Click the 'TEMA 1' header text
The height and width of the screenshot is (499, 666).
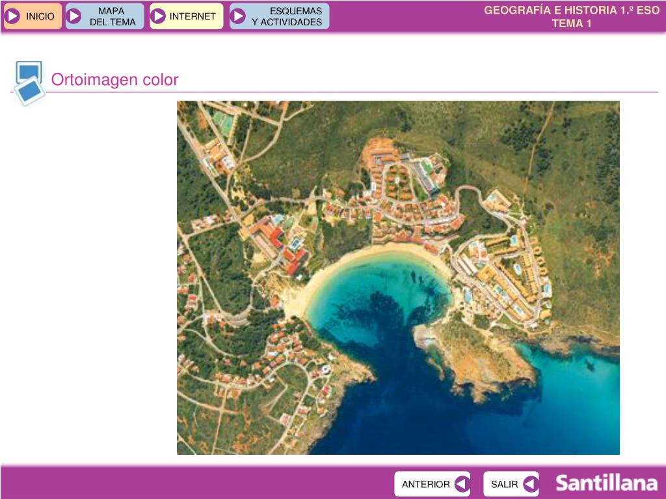pos(572,23)
